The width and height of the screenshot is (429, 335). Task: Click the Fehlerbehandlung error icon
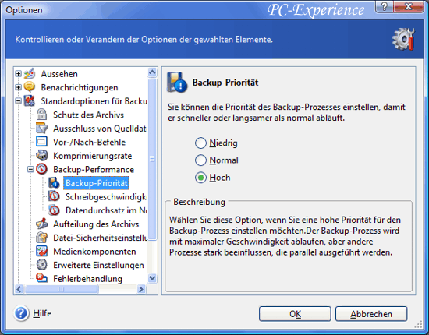tap(41, 278)
